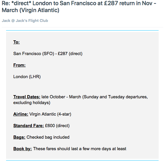Click late October - March date range text
This screenshot has width=165, height=164.
(61, 97)
